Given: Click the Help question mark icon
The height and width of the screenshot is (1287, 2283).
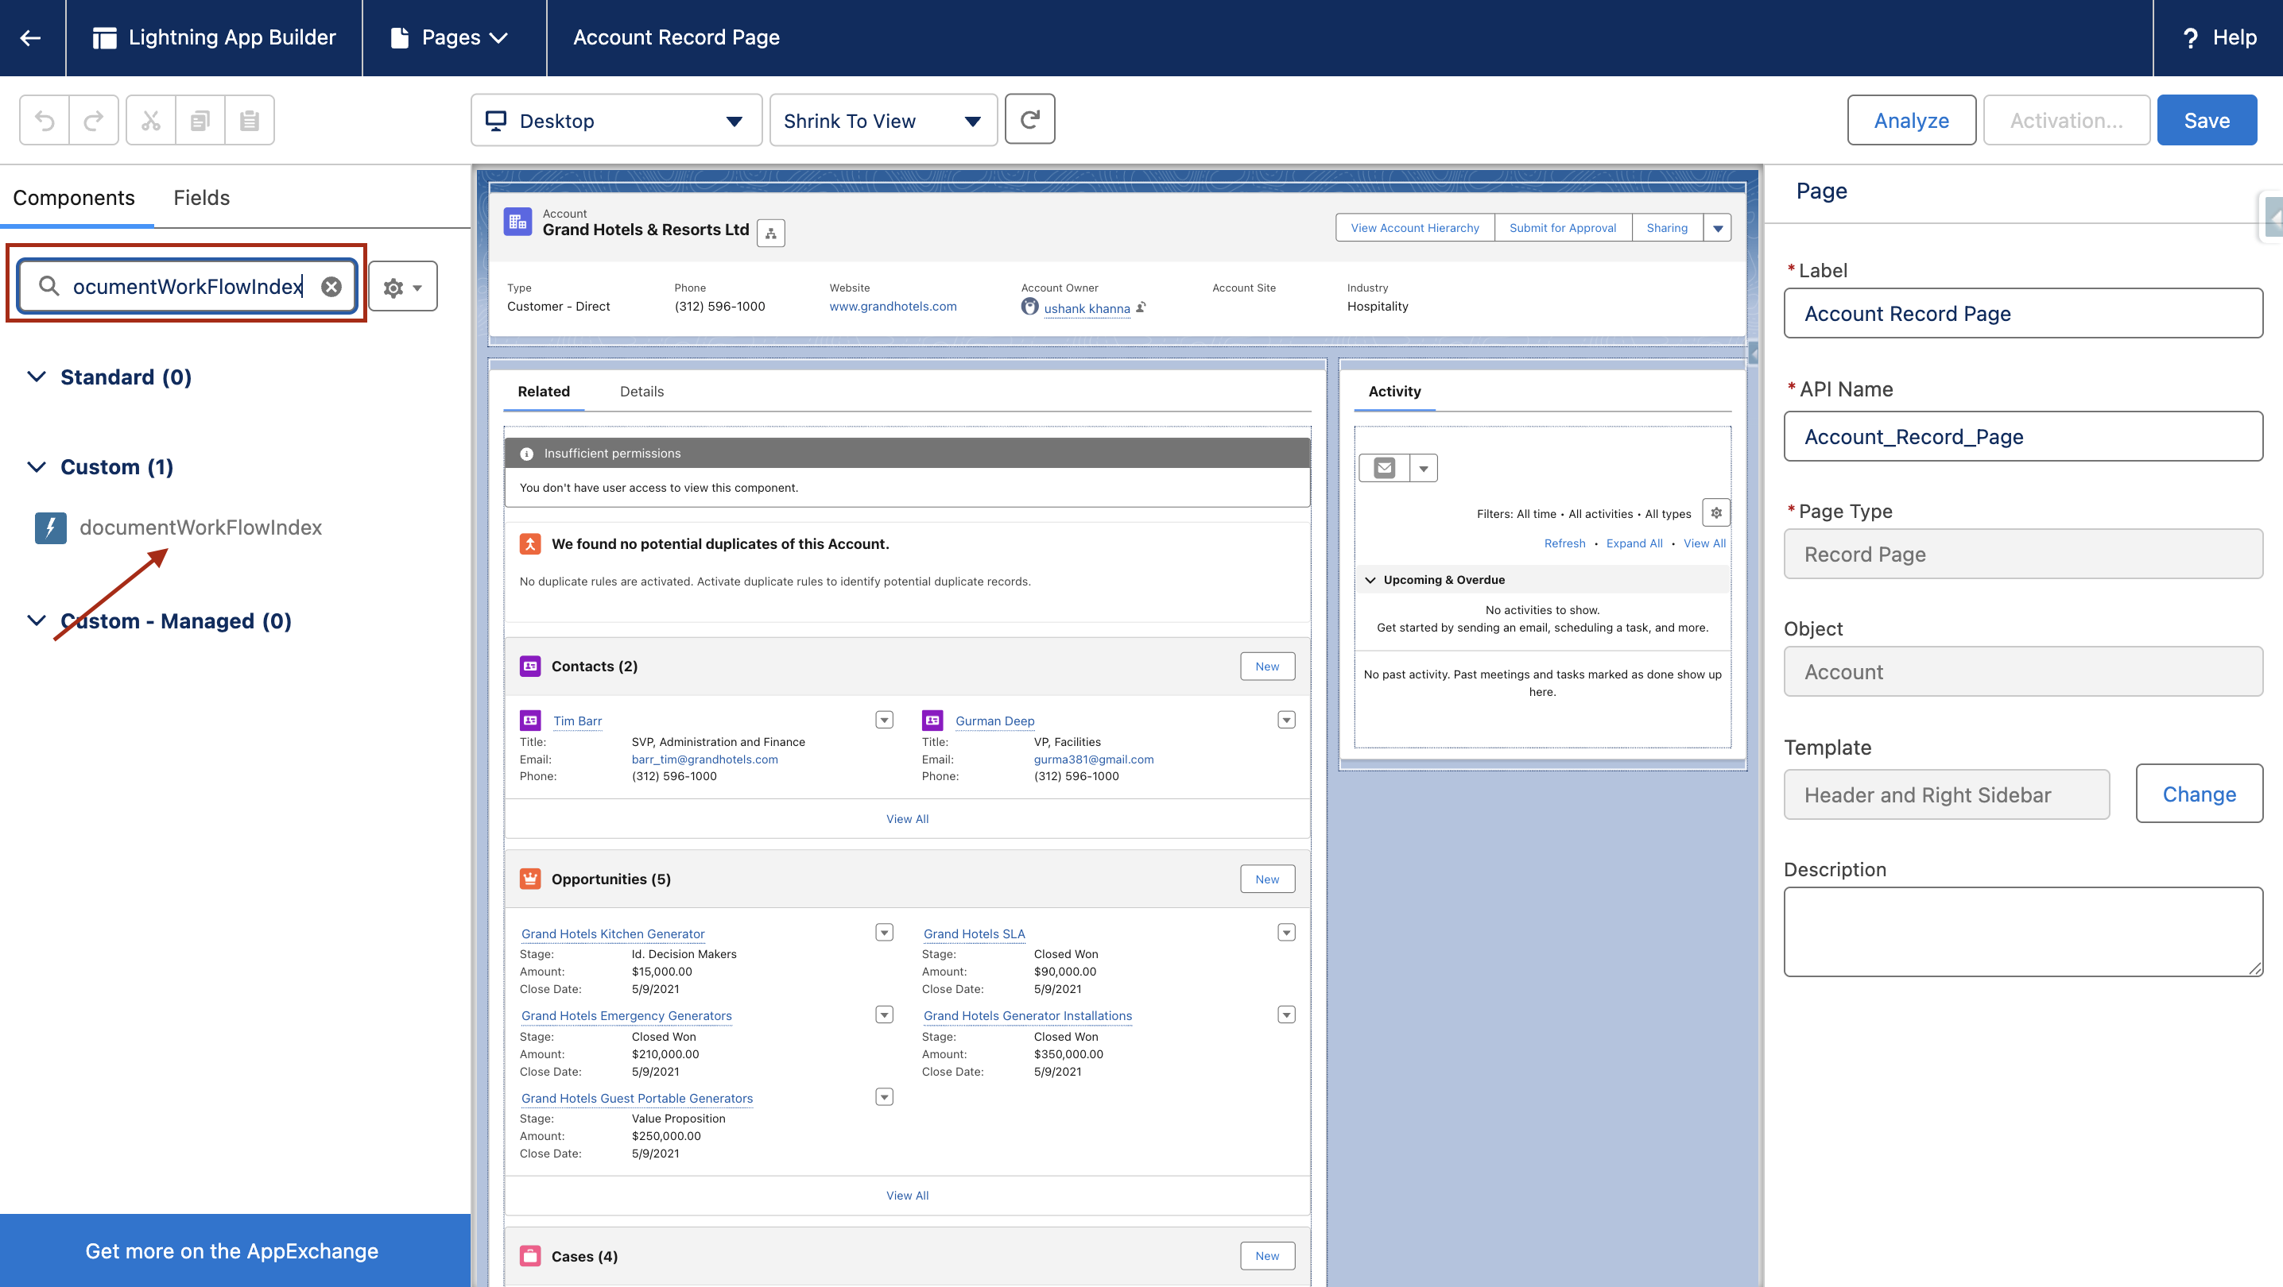Looking at the screenshot, I should pyautogui.click(x=2190, y=37).
